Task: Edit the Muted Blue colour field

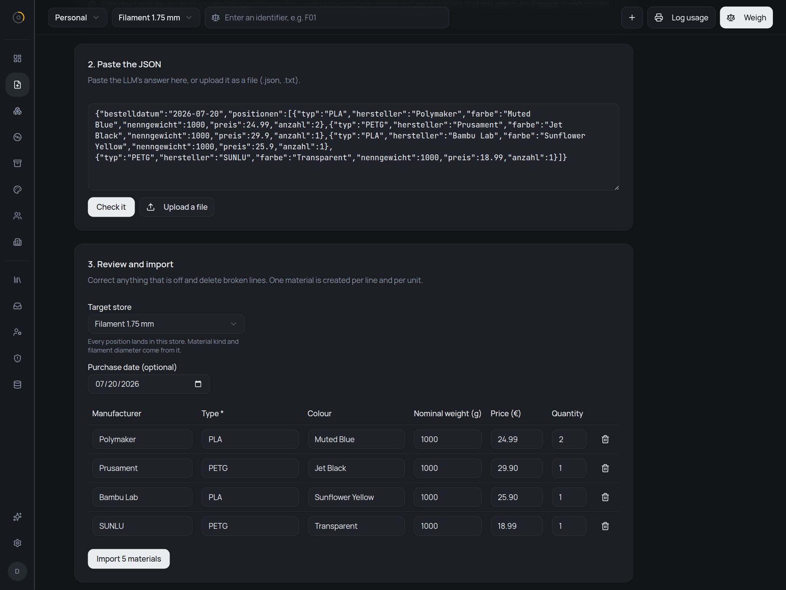Action: coord(356,439)
